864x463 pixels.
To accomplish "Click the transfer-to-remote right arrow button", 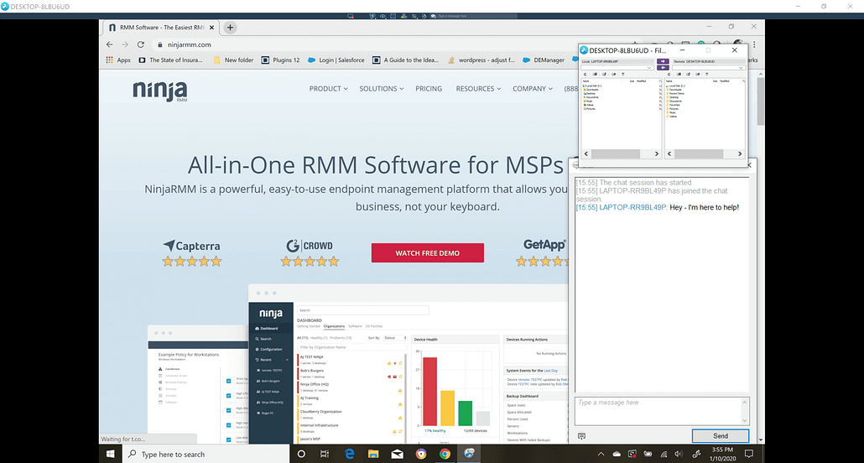I will (663, 61).
